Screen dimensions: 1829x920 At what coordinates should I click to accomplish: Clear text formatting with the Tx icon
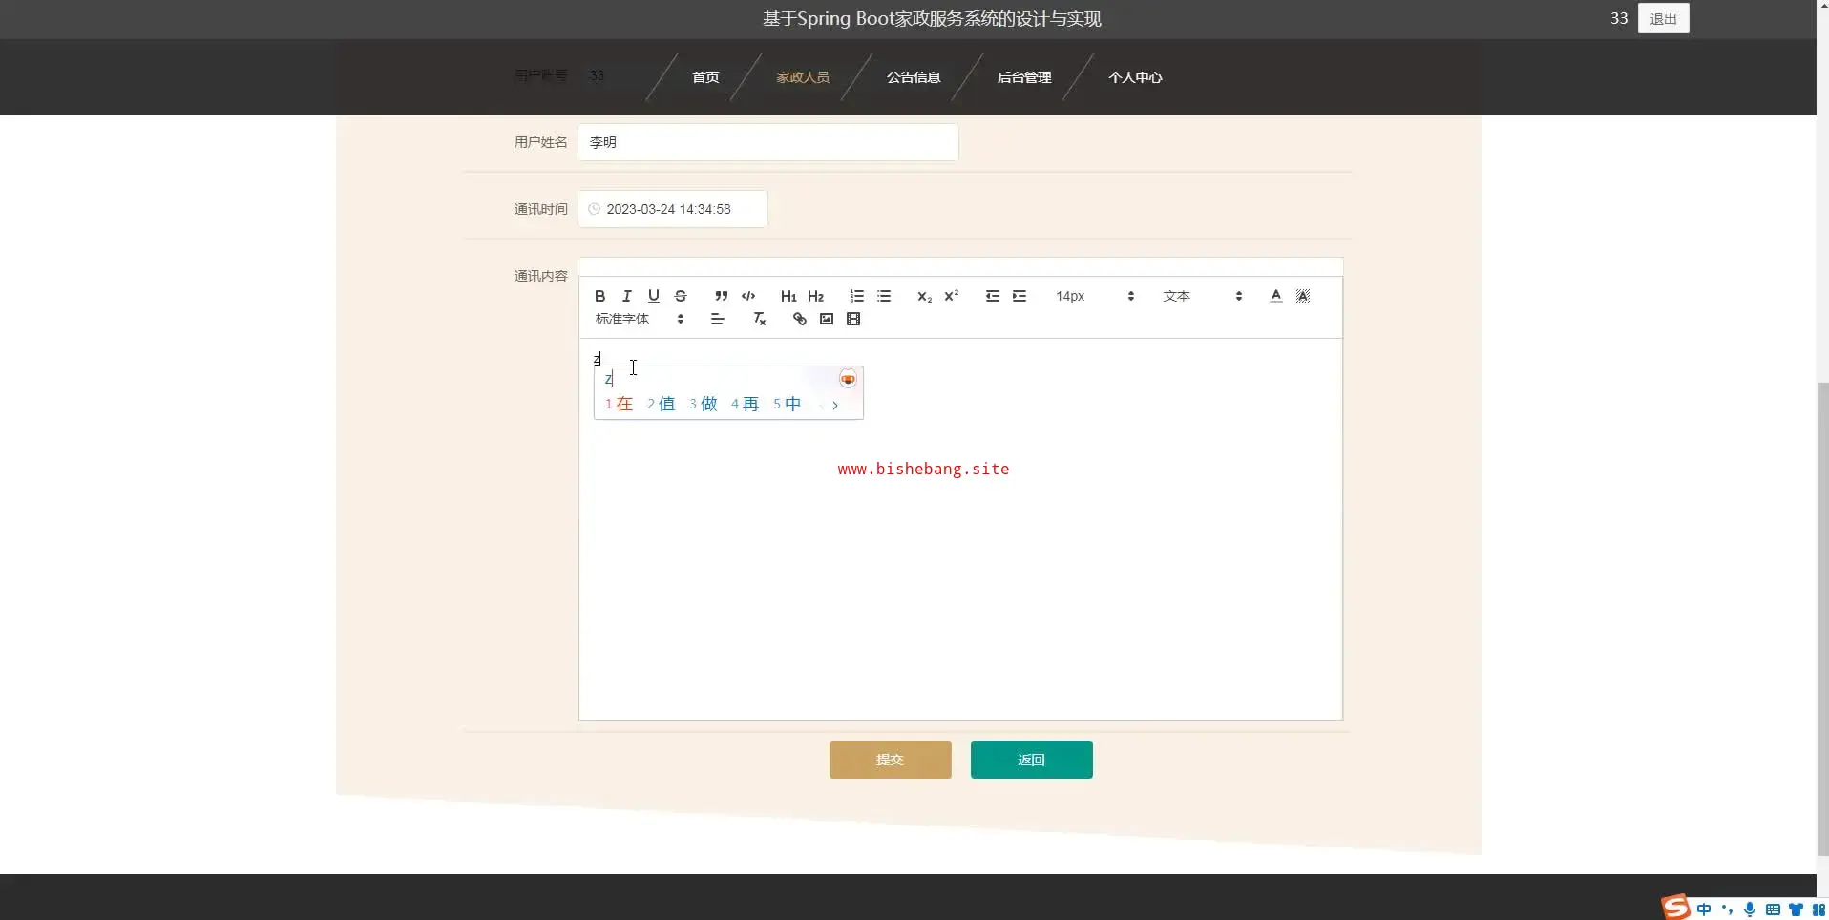tap(759, 319)
